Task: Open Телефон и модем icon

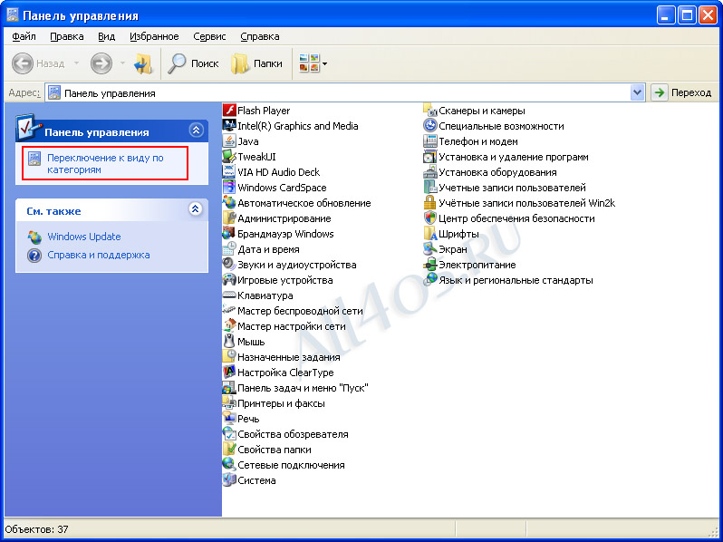Action: coord(430,141)
